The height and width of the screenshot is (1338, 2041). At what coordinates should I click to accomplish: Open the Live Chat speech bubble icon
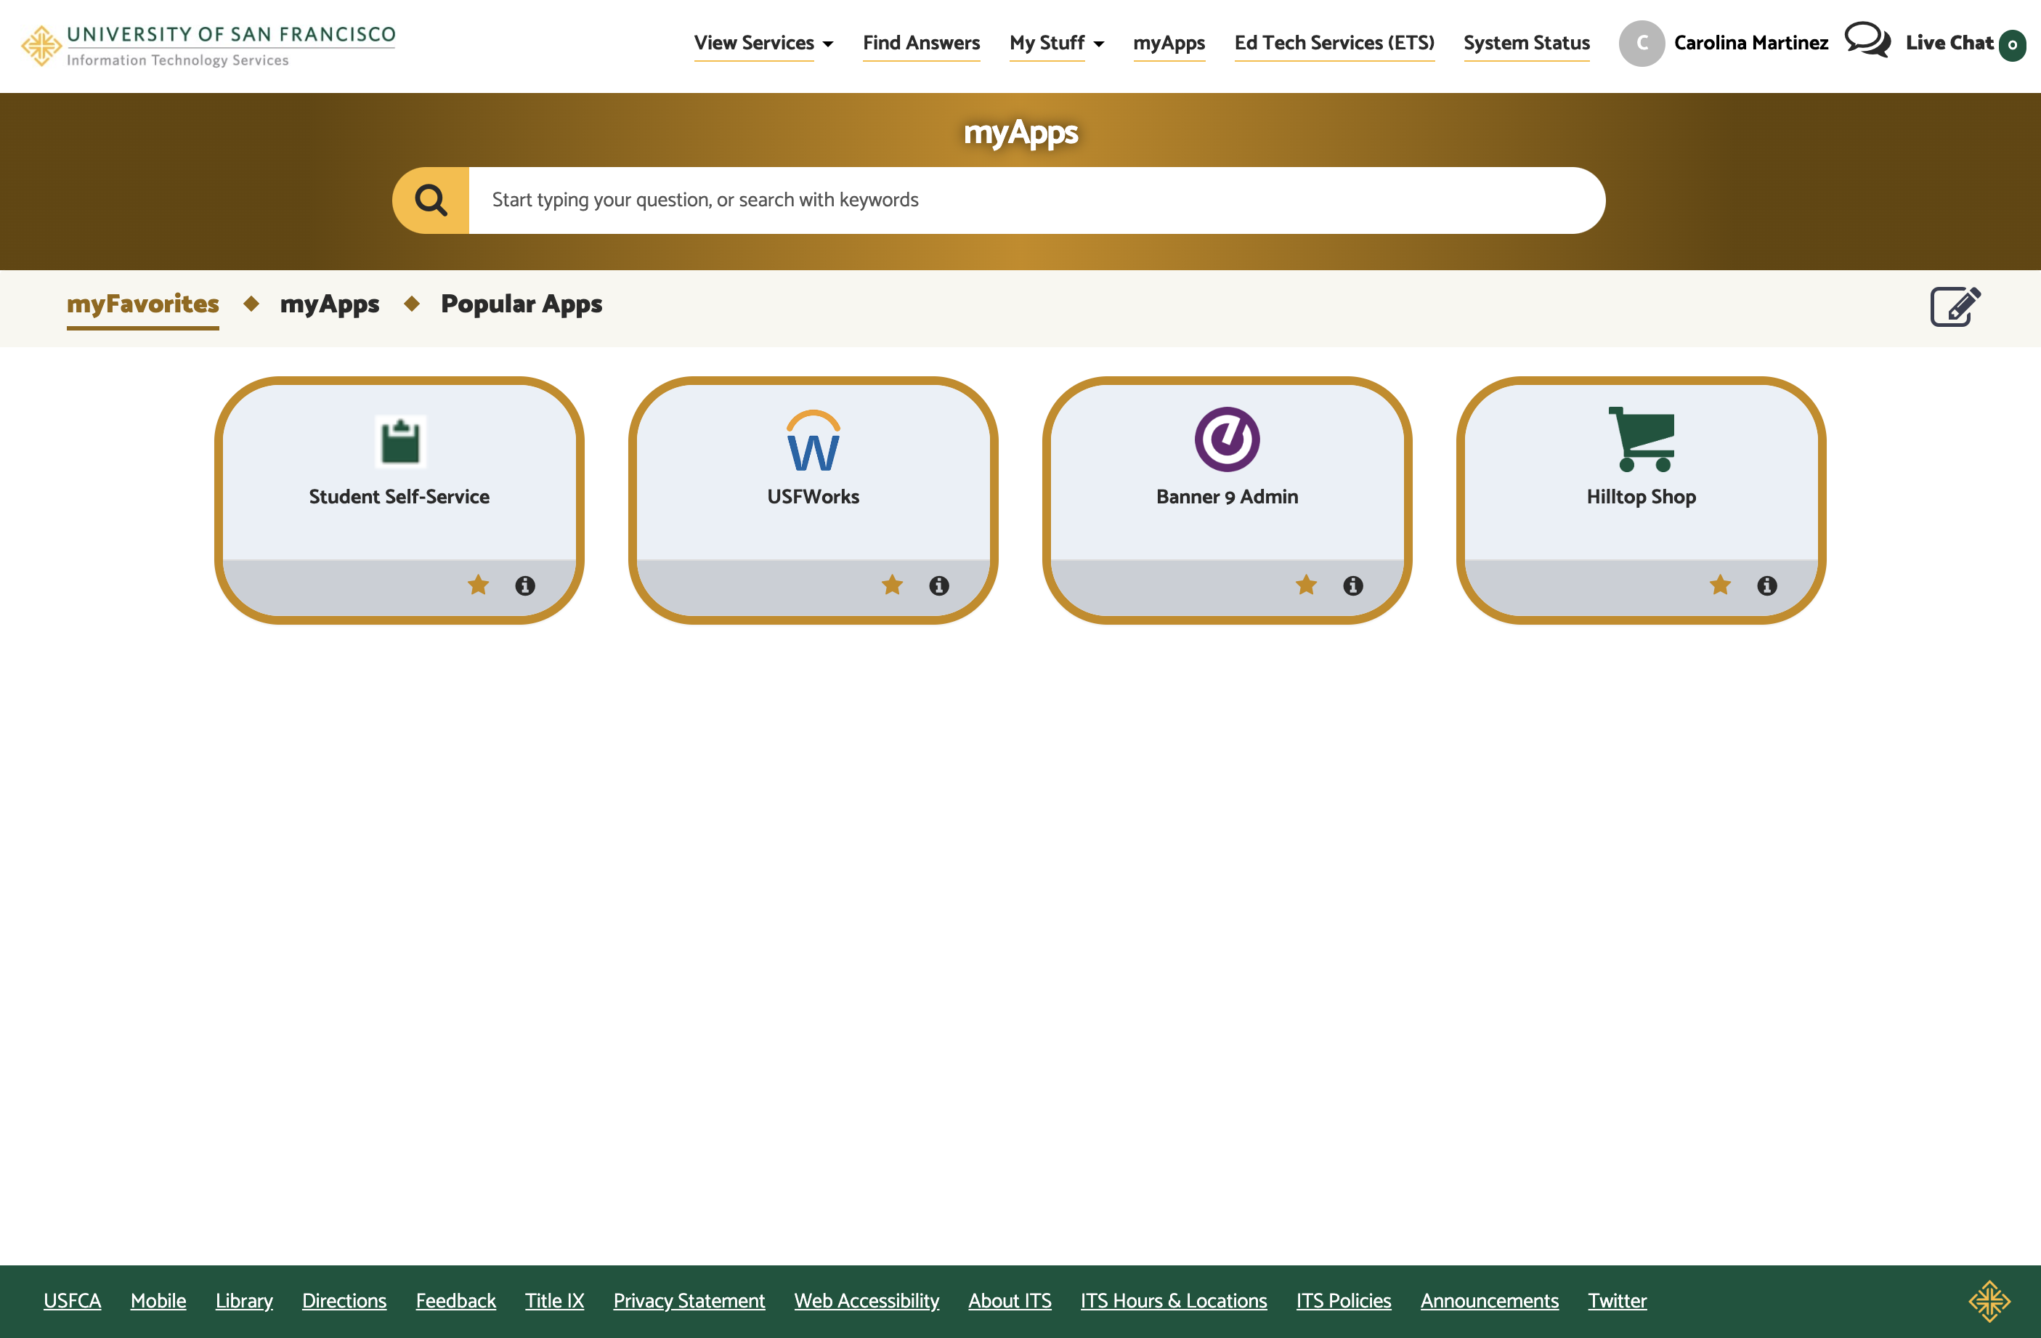pos(1867,40)
